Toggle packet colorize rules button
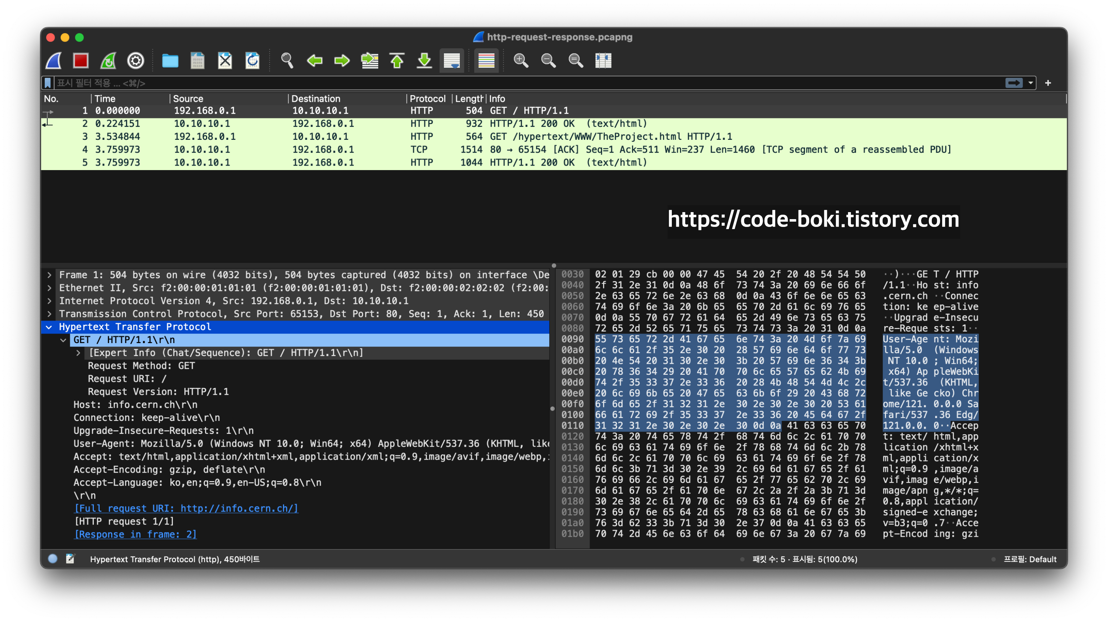The height and width of the screenshot is (622, 1108). point(486,61)
